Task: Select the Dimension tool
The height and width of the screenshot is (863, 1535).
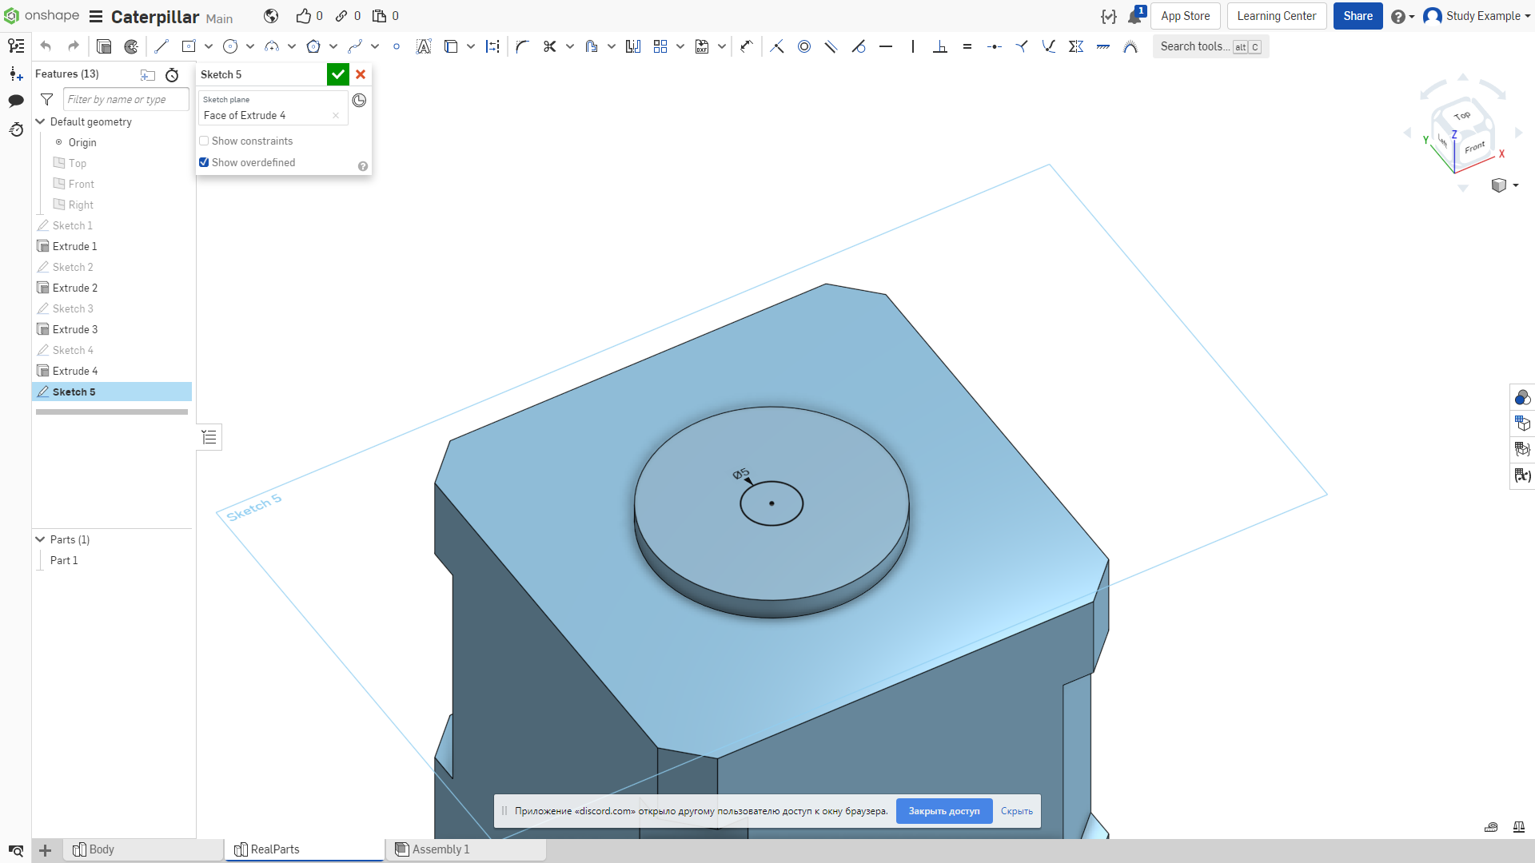Action: click(x=747, y=46)
